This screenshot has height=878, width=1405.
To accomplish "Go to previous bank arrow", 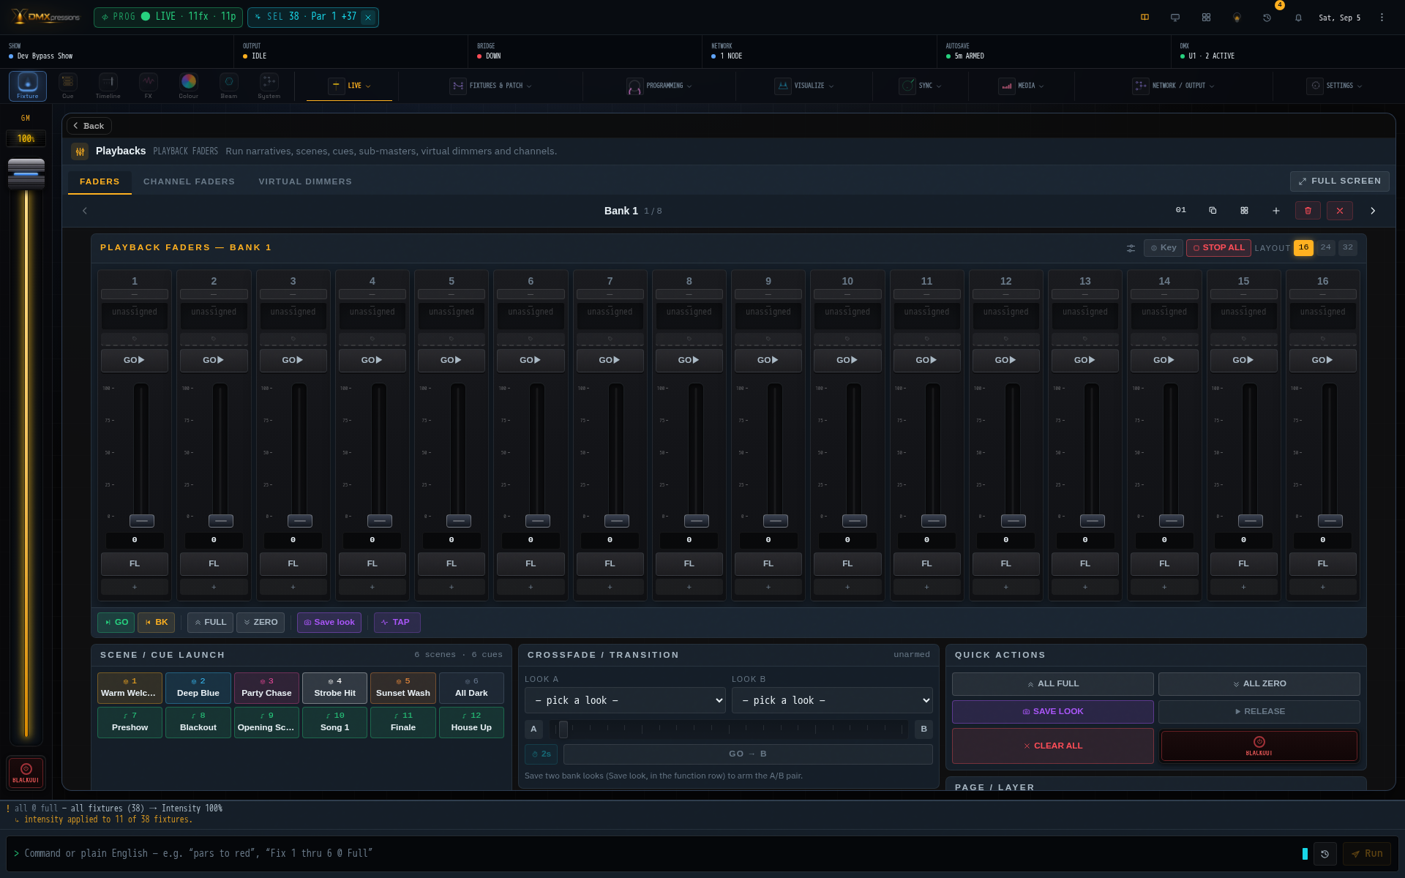I will coord(85,211).
